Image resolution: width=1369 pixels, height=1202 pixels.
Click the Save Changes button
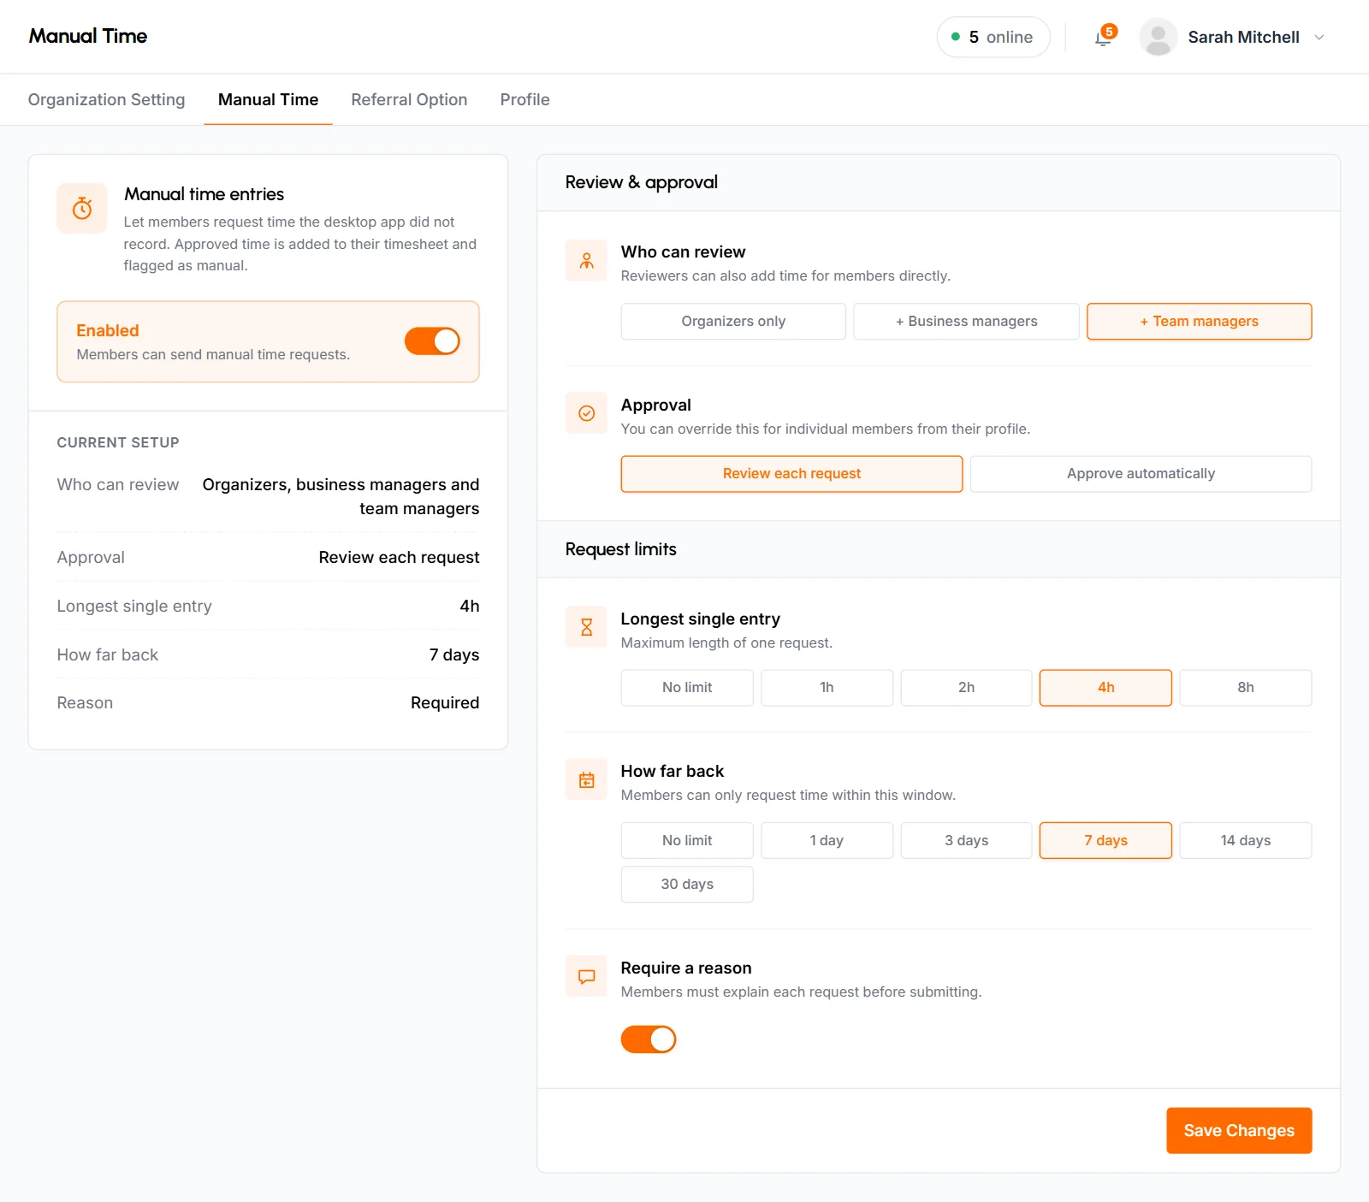[x=1239, y=1130]
